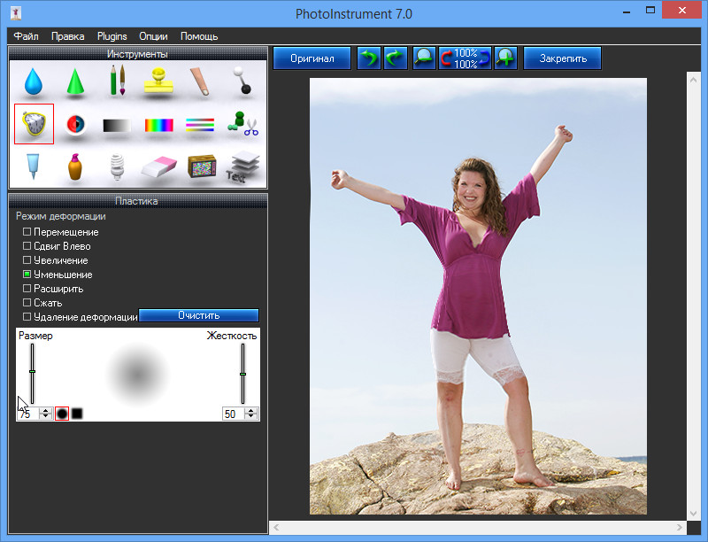Open the Файл menu
Screen dimensions: 708x542
pyautogui.click(x=26, y=36)
